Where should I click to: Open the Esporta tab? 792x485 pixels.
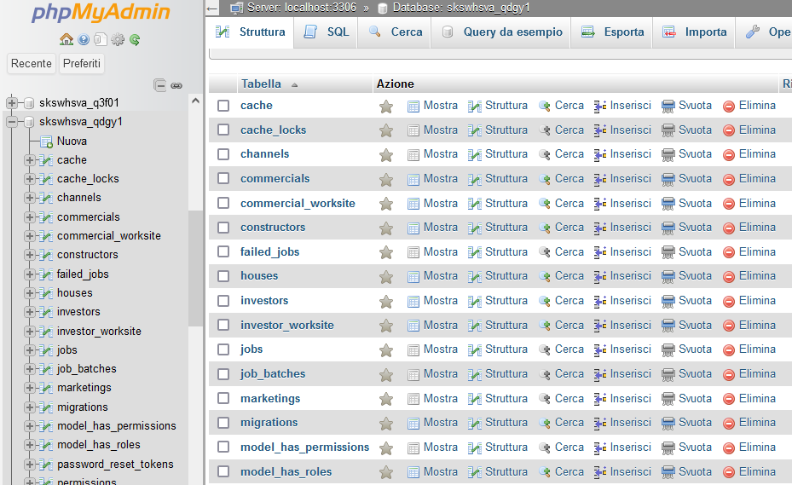[x=612, y=32]
